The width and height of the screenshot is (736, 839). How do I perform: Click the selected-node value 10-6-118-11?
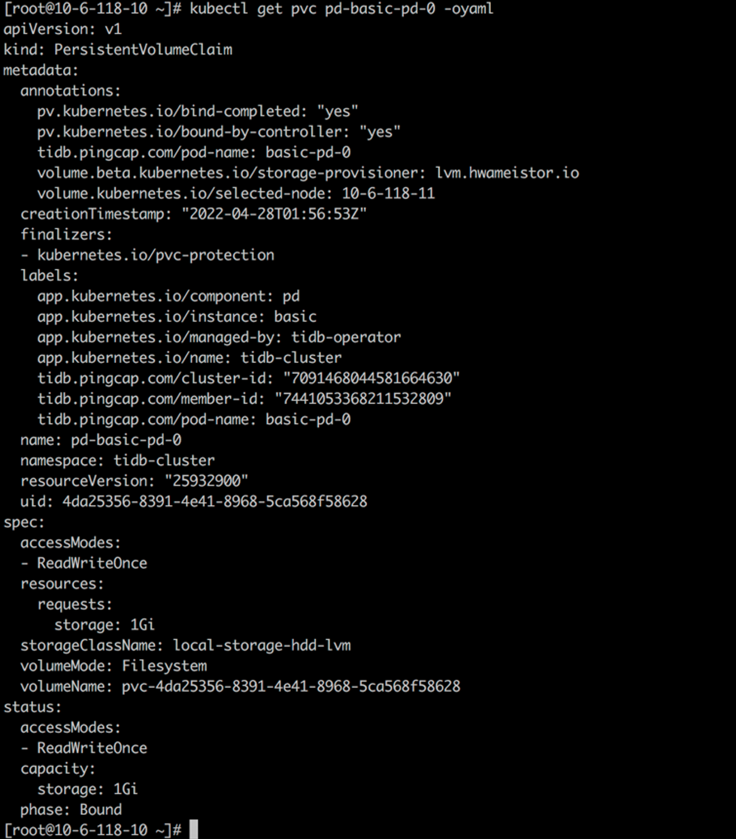click(x=388, y=193)
